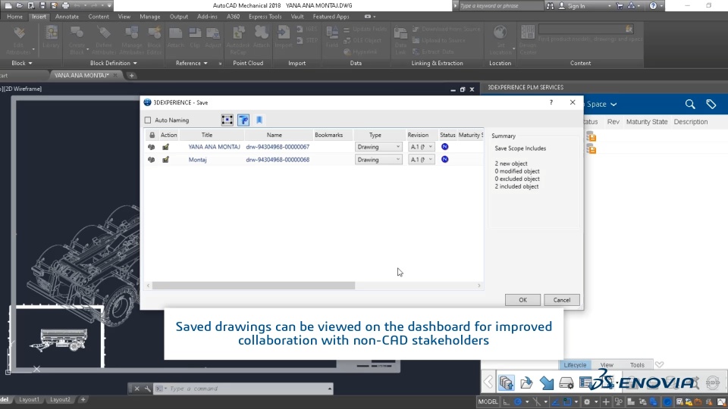Open the Home ribbon tab
Image resolution: width=728 pixels, height=409 pixels.
click(15, 17)
